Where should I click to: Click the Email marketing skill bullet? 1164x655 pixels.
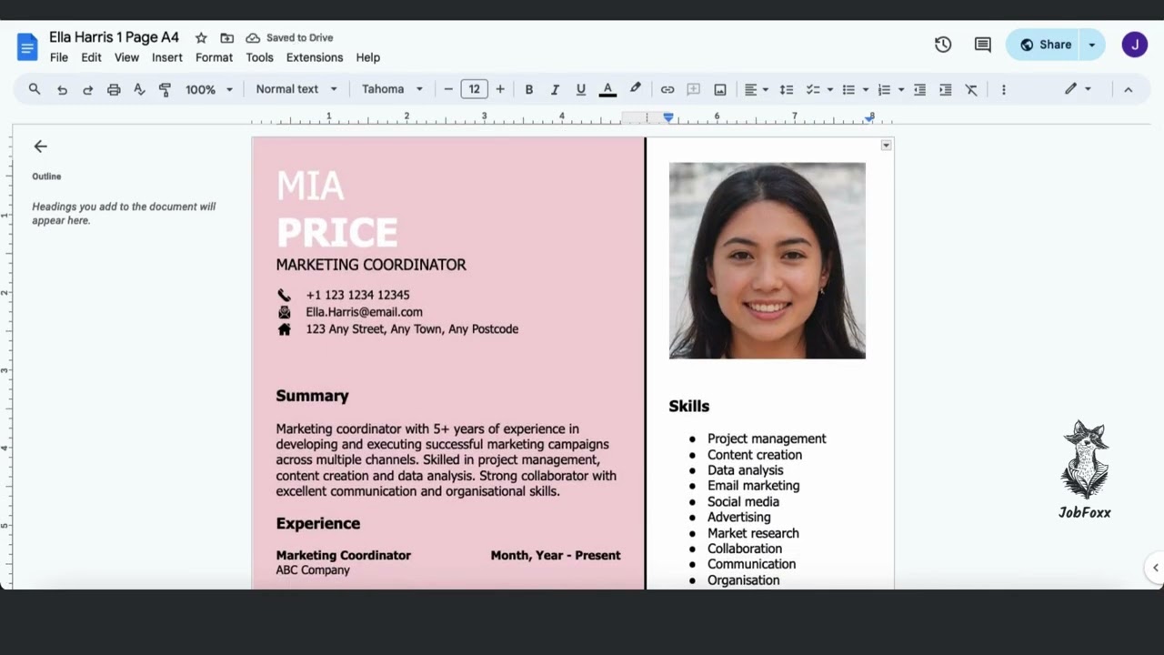(x=754, y=486)
